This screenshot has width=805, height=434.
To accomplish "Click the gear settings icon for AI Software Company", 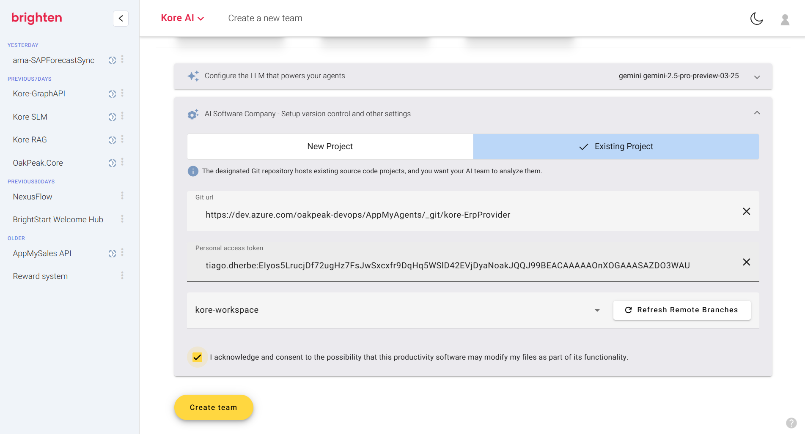I will coord(193,114).
